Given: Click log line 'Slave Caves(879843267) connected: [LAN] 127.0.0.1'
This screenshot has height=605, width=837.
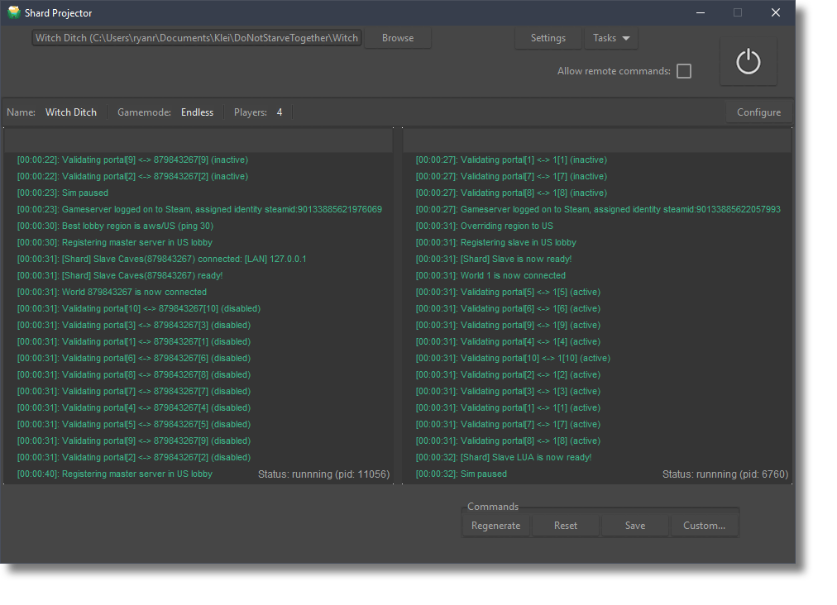Looking at the screenshot, I should point(162,259).
